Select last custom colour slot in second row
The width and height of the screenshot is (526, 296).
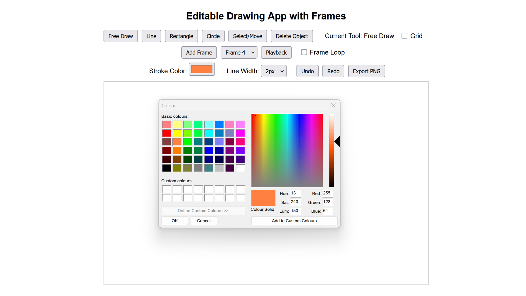[x=240, y=198]
